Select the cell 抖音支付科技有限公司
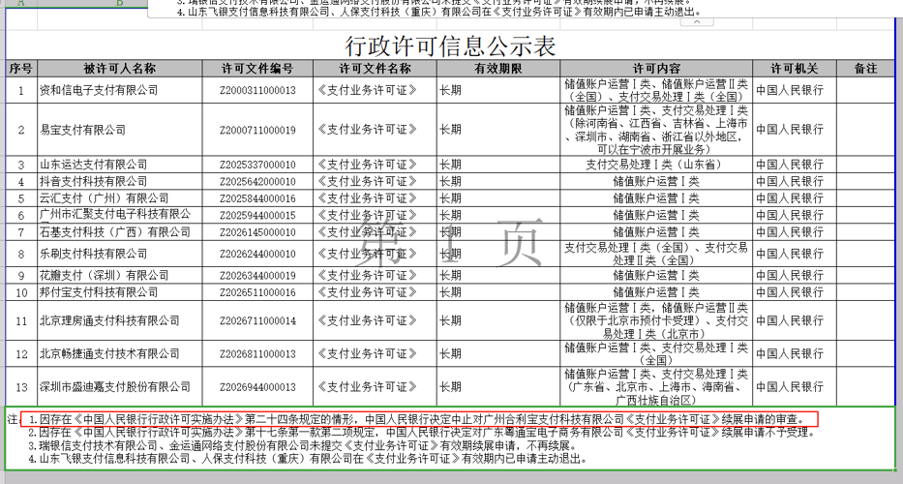Image resolution: width=903 pixels, height=484 pixels. click(120, 182)
